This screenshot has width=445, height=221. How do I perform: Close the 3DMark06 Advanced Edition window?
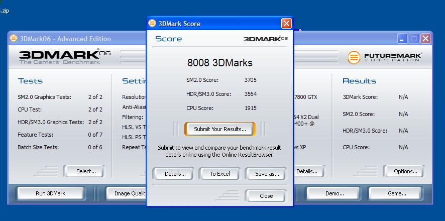tap(425, 39)
